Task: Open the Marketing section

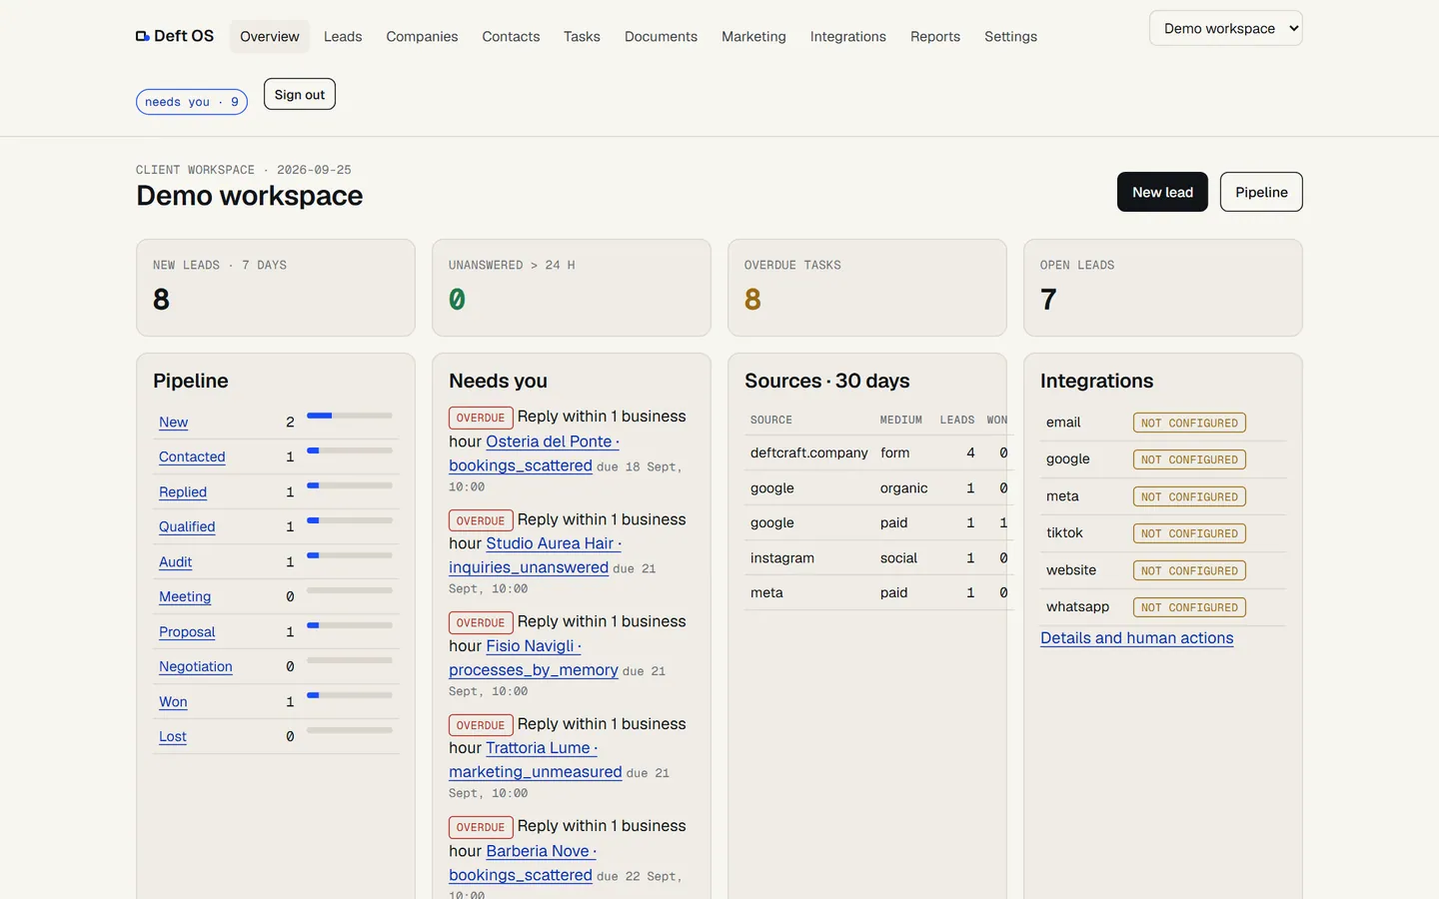Action: pyautogui.click(x=753, y=36)
